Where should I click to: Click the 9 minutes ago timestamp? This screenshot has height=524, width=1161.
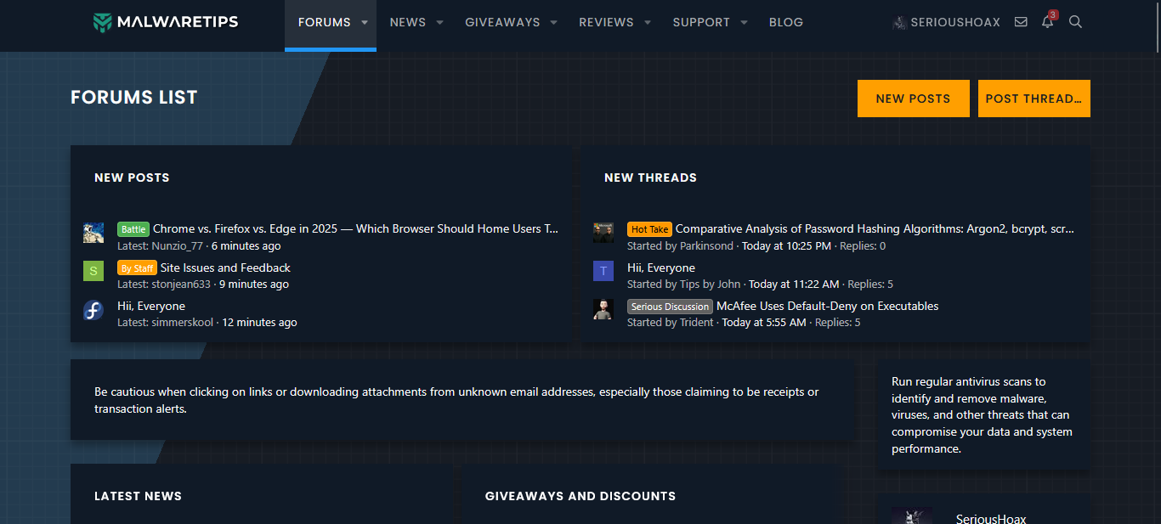(x=254, y=285)
